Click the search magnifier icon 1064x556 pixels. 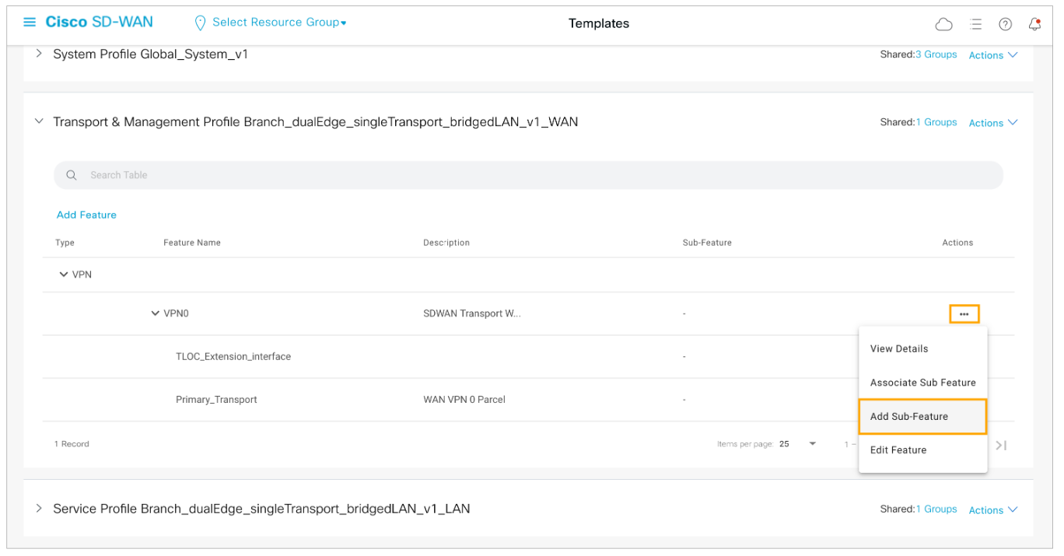tap(72, 176)
